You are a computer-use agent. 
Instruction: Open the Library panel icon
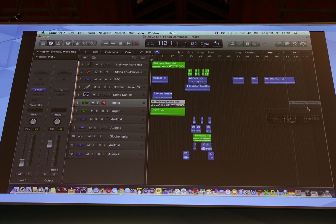[43, 43]
